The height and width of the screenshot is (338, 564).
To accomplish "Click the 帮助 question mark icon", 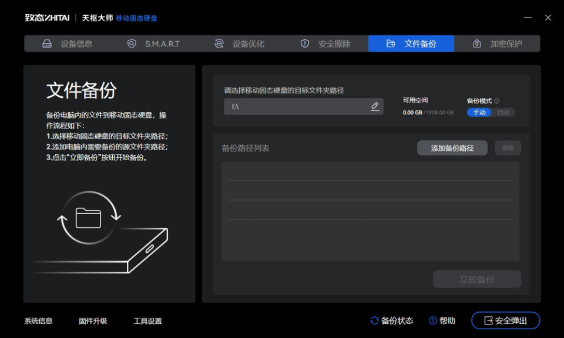I will click(x=433, y=320).
